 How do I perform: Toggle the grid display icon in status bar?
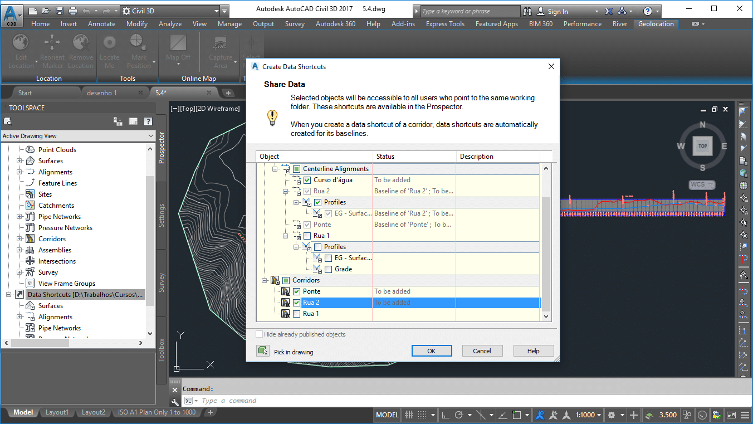[409, 415]
